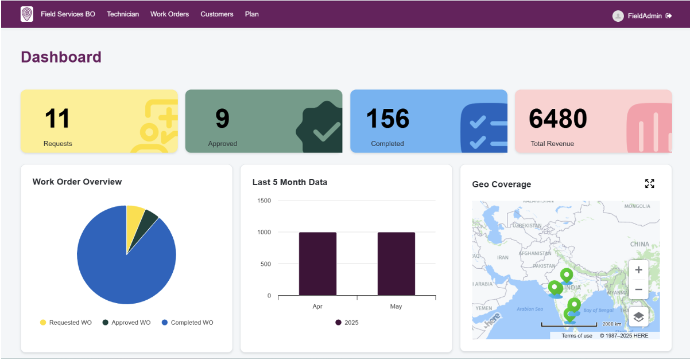The height and width of the screenshot is (361, 690).
Task: Click the May bar in chart
Action: pos(396,264)
